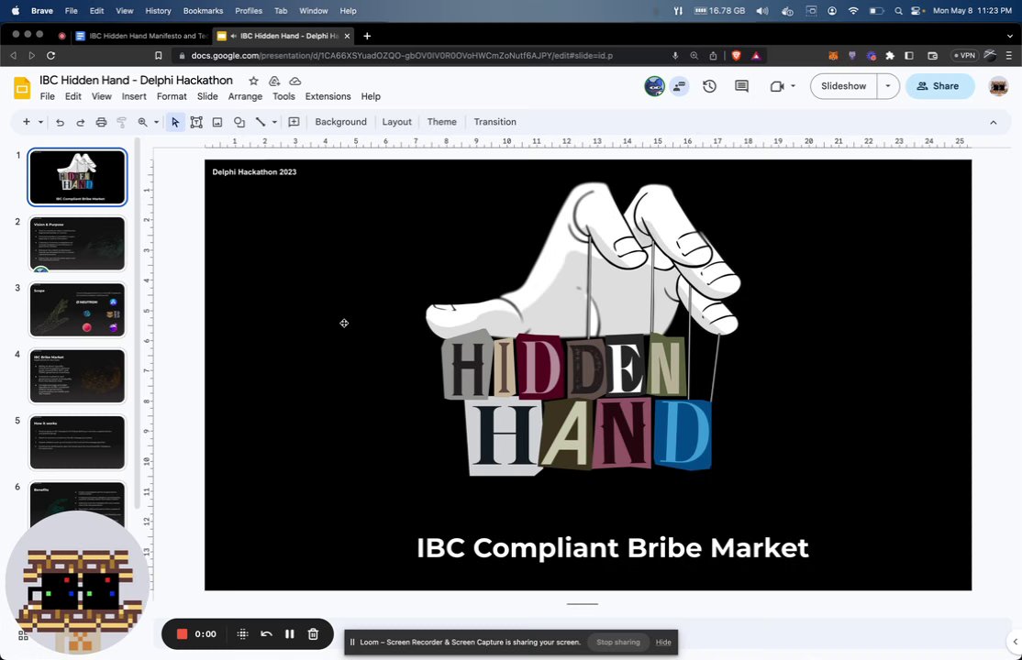Image resolution: width=1022 pixels, height=660 pixels.
Task: Open the Extensions menu
Action: (328, 96)
